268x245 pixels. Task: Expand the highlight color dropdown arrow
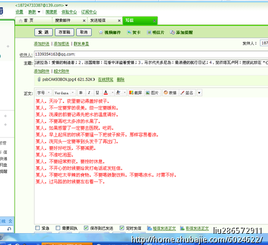[x=124, y=93]
